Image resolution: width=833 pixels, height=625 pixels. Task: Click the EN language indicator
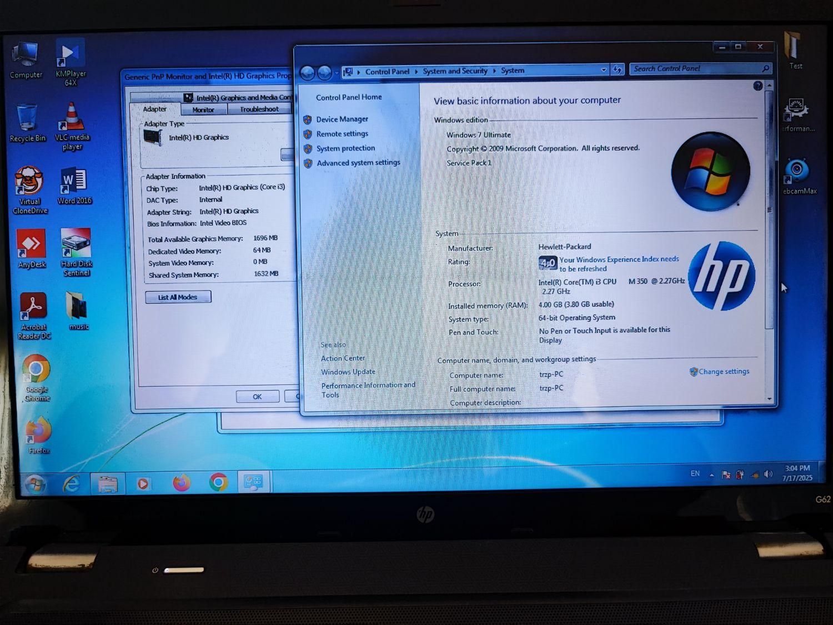pyautogui.click(x=695, y=474)
